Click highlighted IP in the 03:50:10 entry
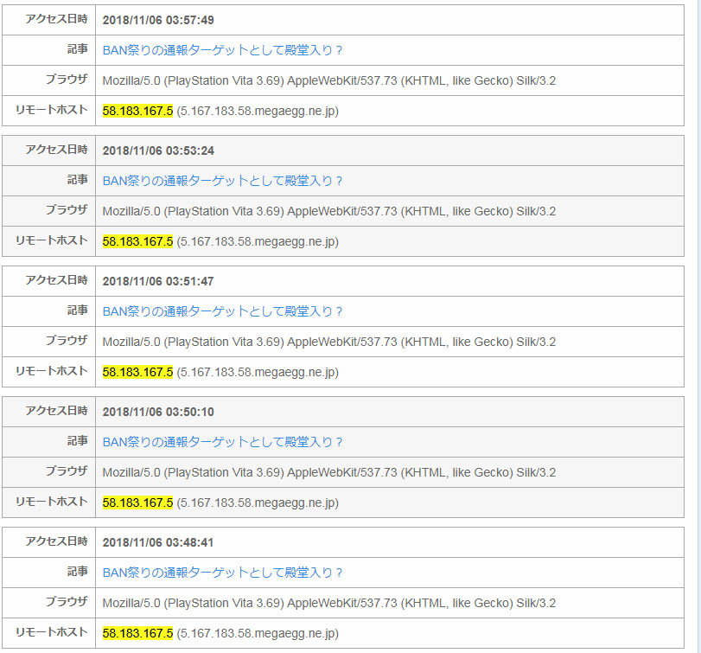Viewport: 701px width, 653px height. tap(137, 503)
